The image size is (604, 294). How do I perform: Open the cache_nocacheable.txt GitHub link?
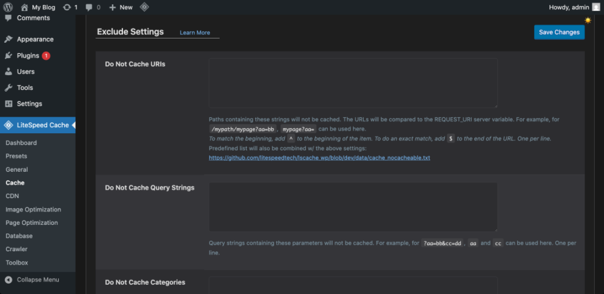[319, 158]
